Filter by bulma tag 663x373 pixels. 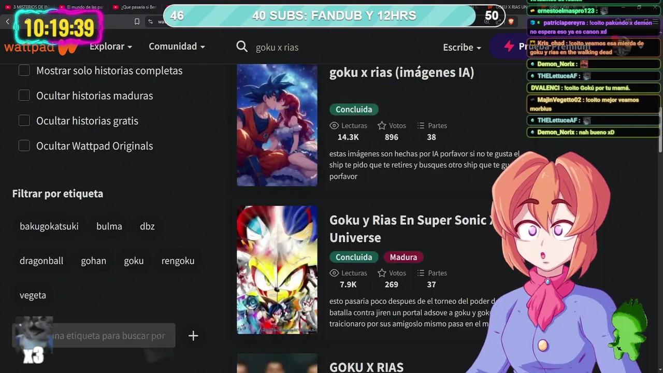coord(109,226)
